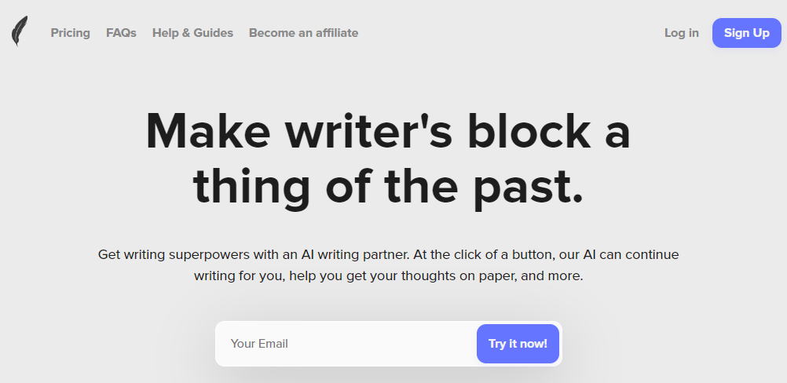
Task: Open the Help & Guides menu item
Action: 192,33
